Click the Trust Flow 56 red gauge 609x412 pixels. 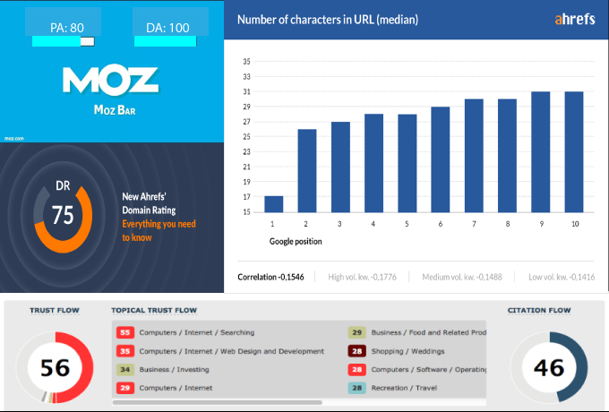click(55, 367)
